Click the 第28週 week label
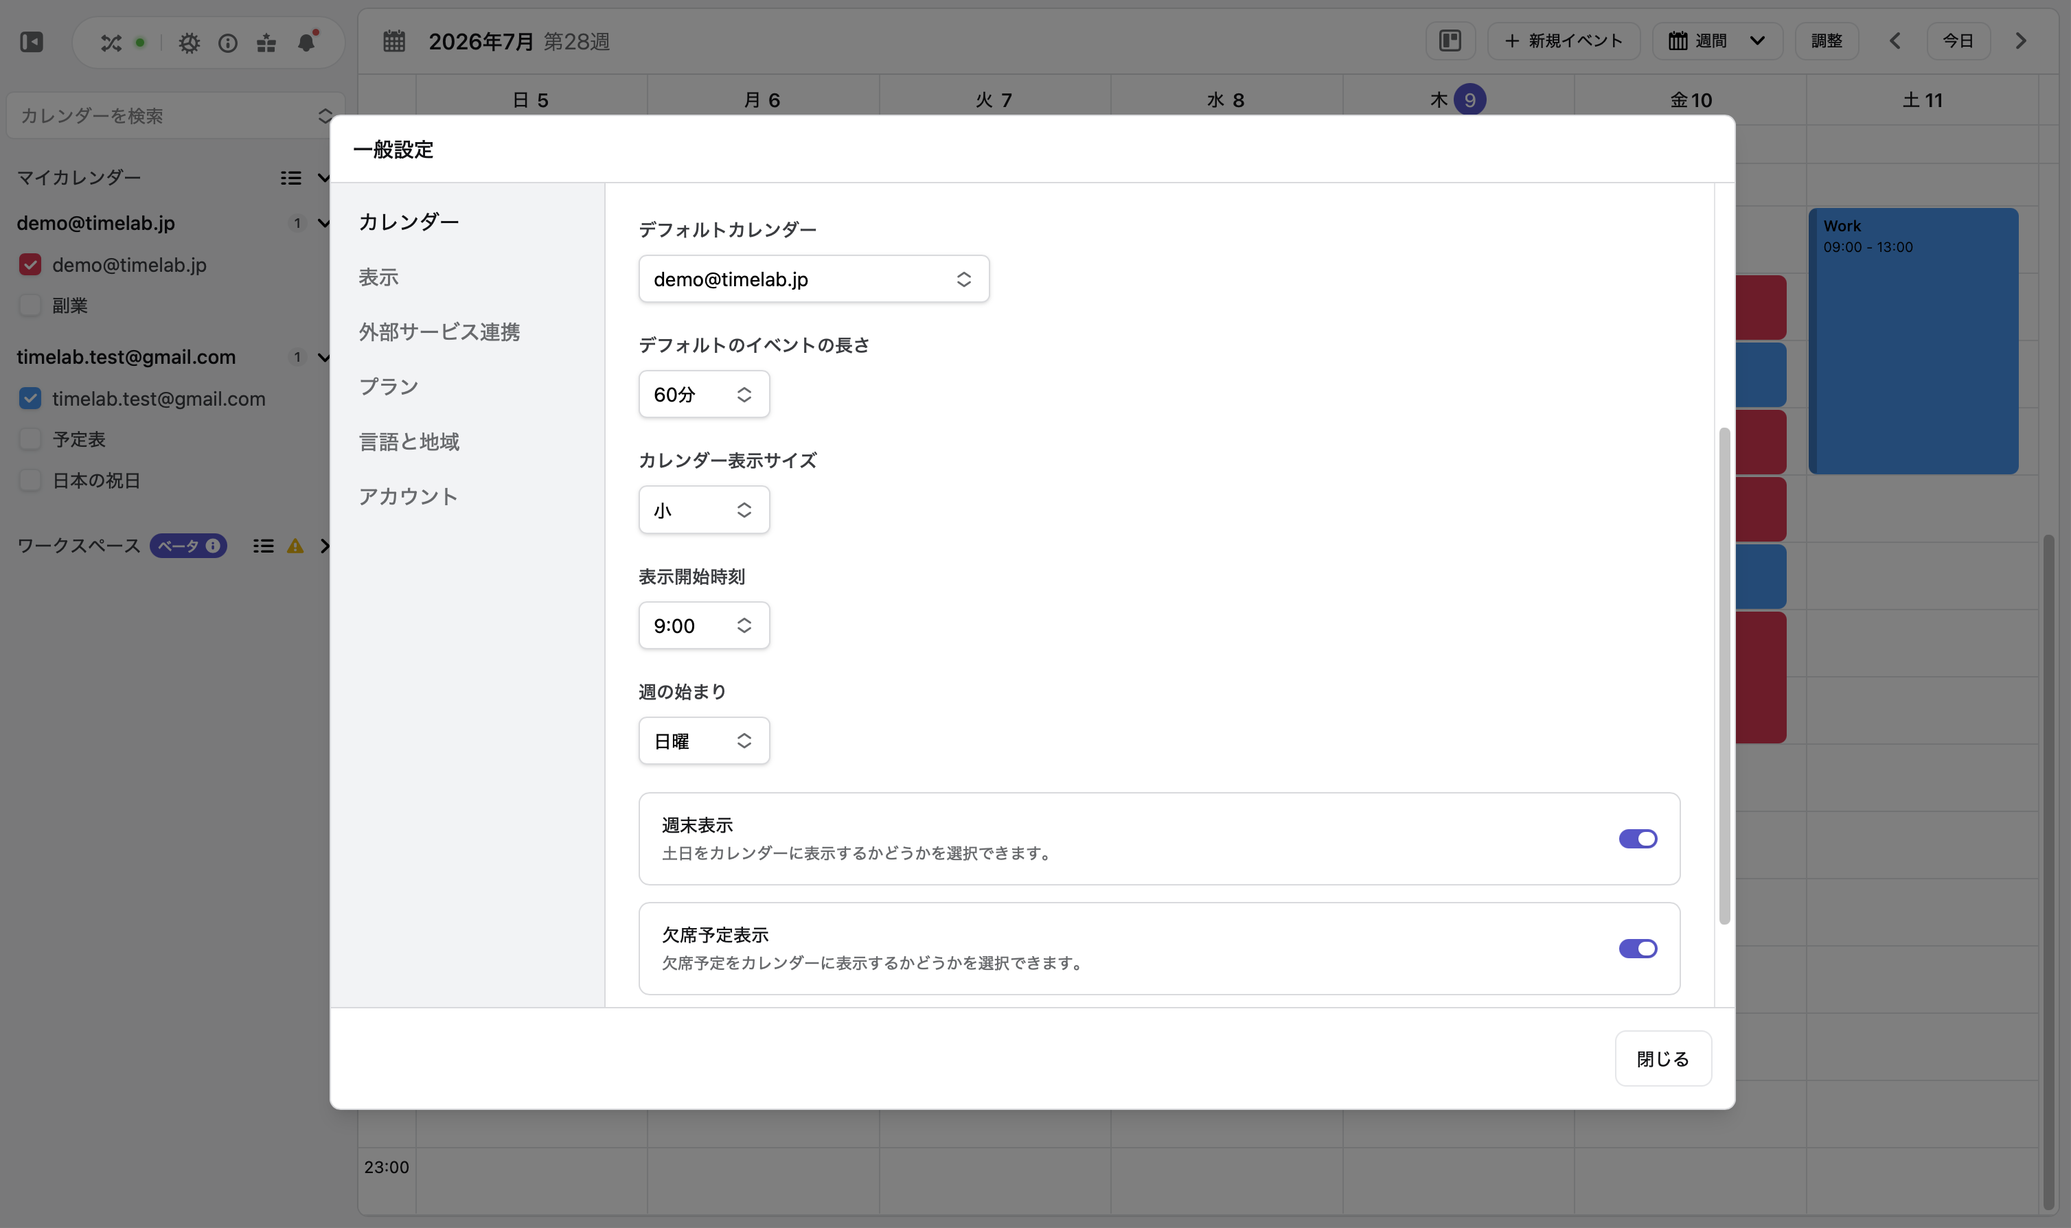Screen dimensions: 2071x1228 577,41
